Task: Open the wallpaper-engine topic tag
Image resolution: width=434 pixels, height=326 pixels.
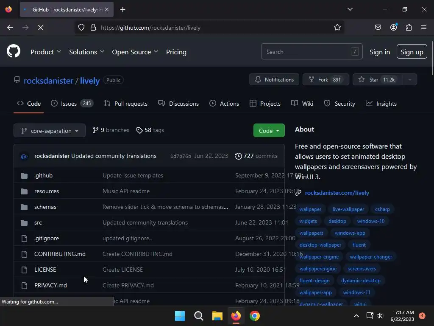Action: pyautogui.click(x=319, y=257)
